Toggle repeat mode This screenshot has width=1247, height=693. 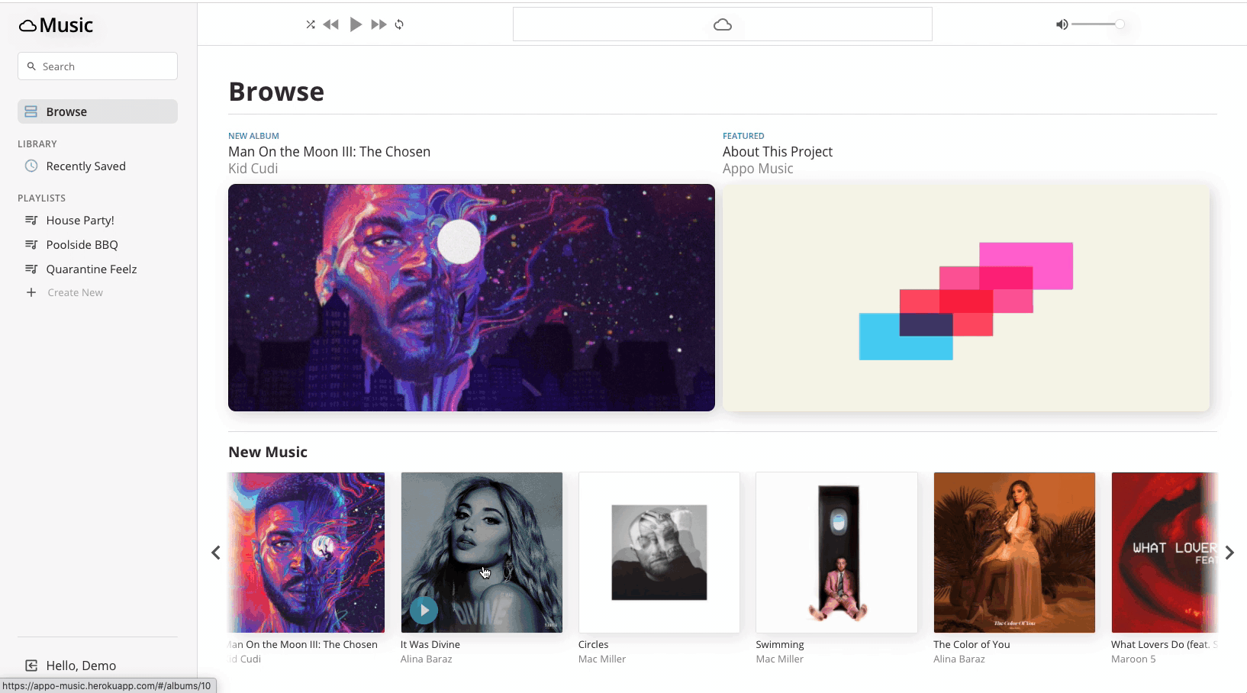click(399, 24)
